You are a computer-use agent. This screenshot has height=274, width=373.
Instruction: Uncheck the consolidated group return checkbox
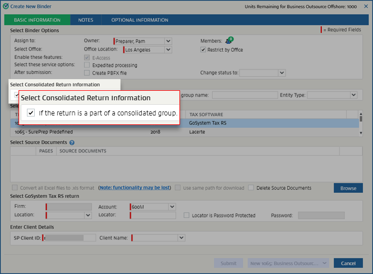[31, 113]
